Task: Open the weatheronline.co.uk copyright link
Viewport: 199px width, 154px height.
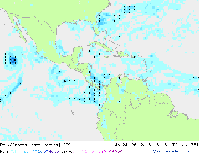Action: 173,151
